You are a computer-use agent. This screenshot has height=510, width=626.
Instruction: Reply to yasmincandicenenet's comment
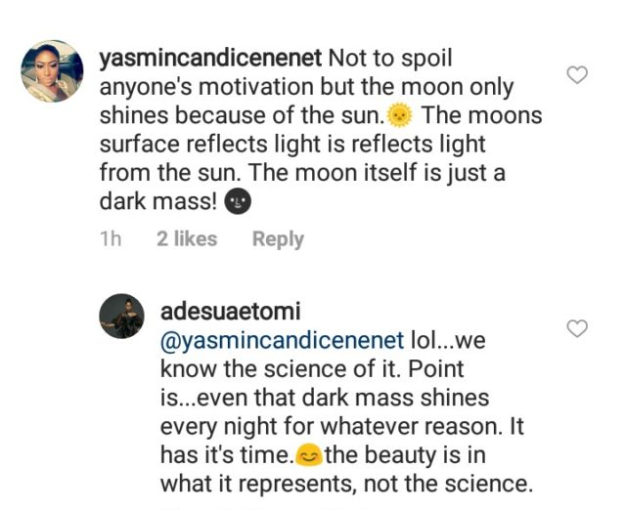click(x=278, y=239)
